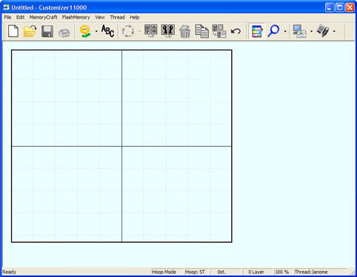Viewport: 357px width, 277px height.
Task: Import a design with the flower icon
Action: (85, 31)
